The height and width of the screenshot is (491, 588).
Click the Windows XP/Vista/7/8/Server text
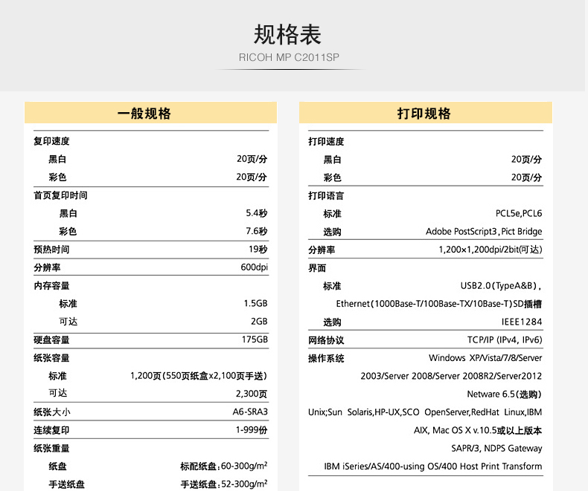pyautogui.click(x=485, y=358)
